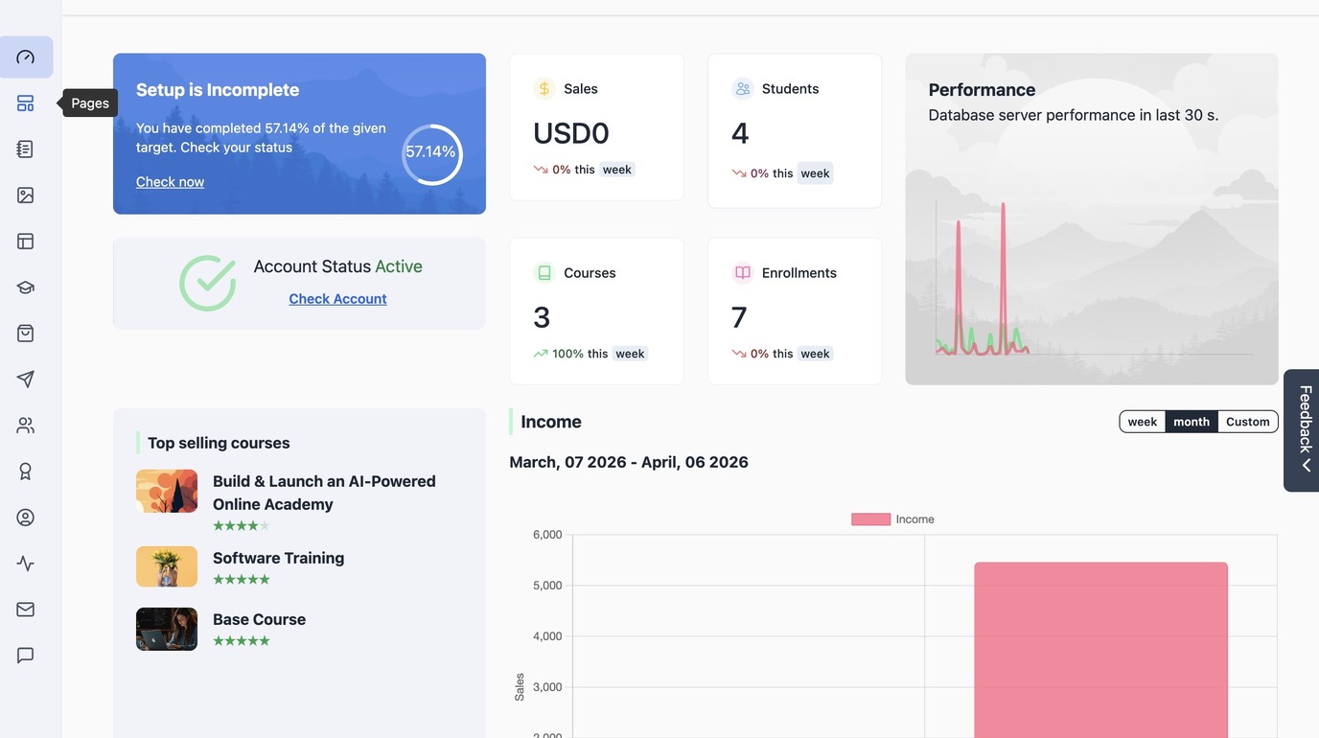This screenshot has height=738, width=1319.
Task: Click the "March, 07 2026 - April, 06 2026" date range
Action: pos(629,462)
